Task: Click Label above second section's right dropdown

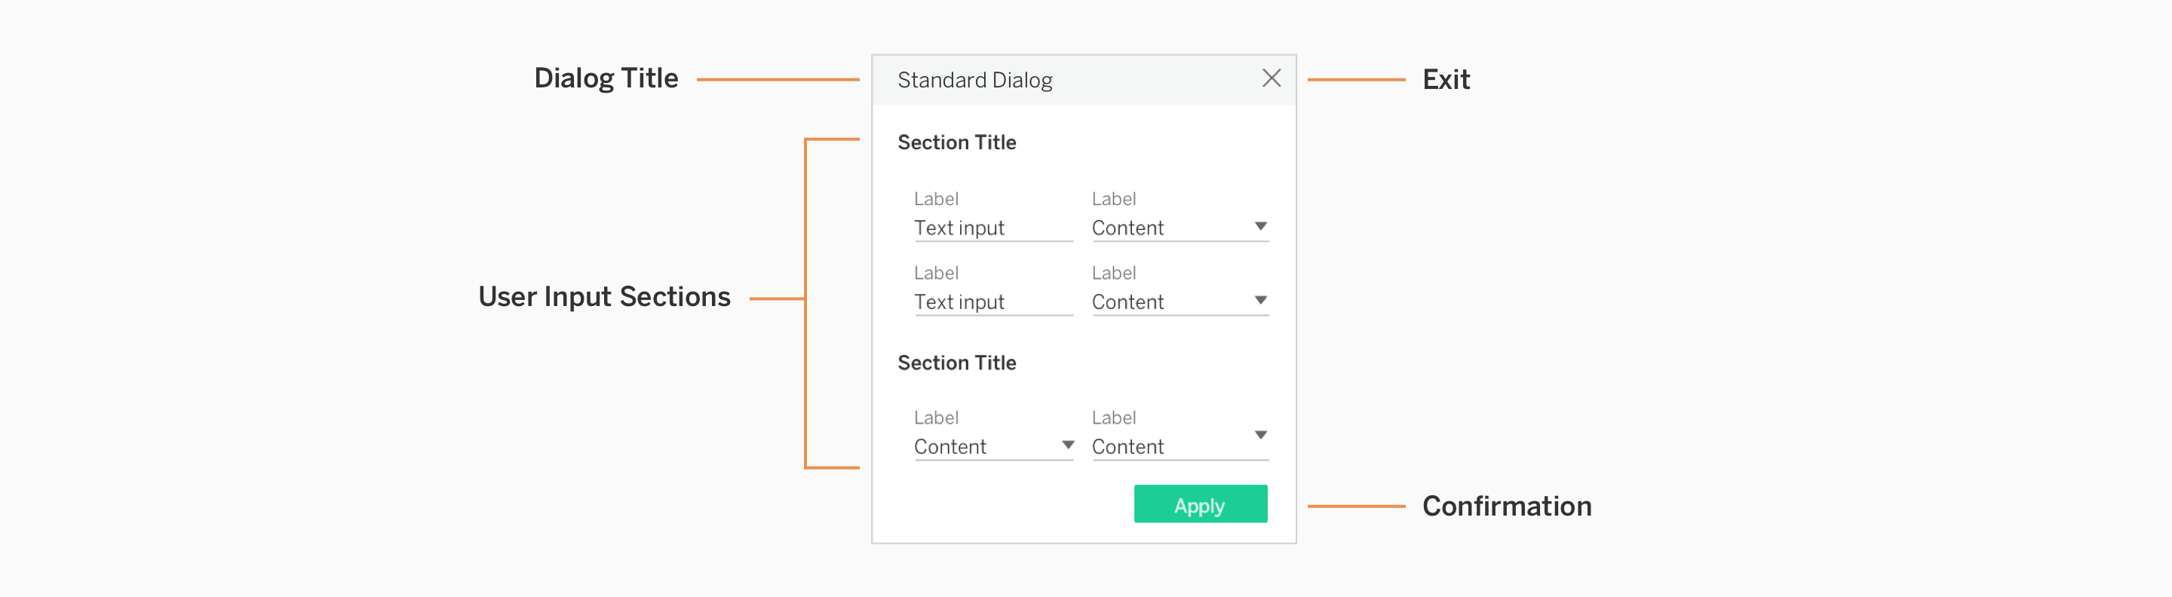Action: click(x=1113, y=418)
